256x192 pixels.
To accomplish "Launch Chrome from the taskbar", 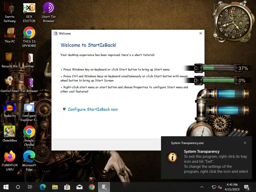I will (91, 187).
